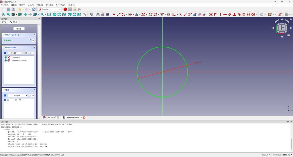Click the navigation cube top face

pos(282,28)
